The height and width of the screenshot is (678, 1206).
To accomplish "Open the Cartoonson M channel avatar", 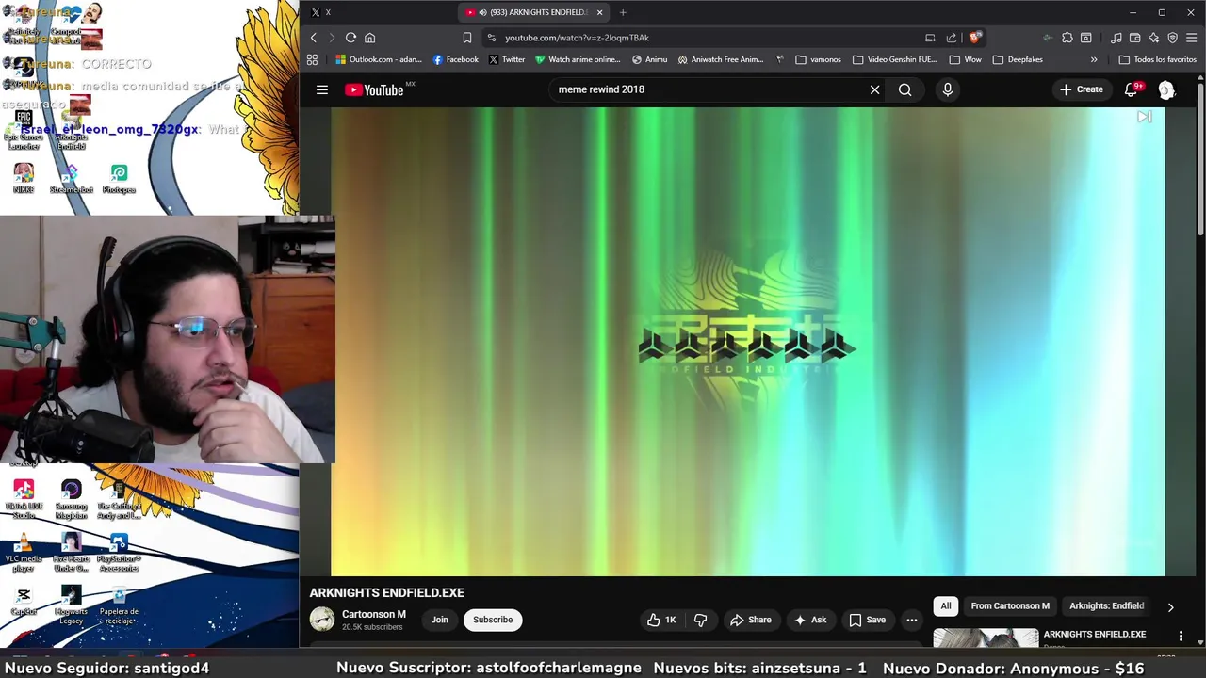I will pyautogui.click(x=322, y=619).
